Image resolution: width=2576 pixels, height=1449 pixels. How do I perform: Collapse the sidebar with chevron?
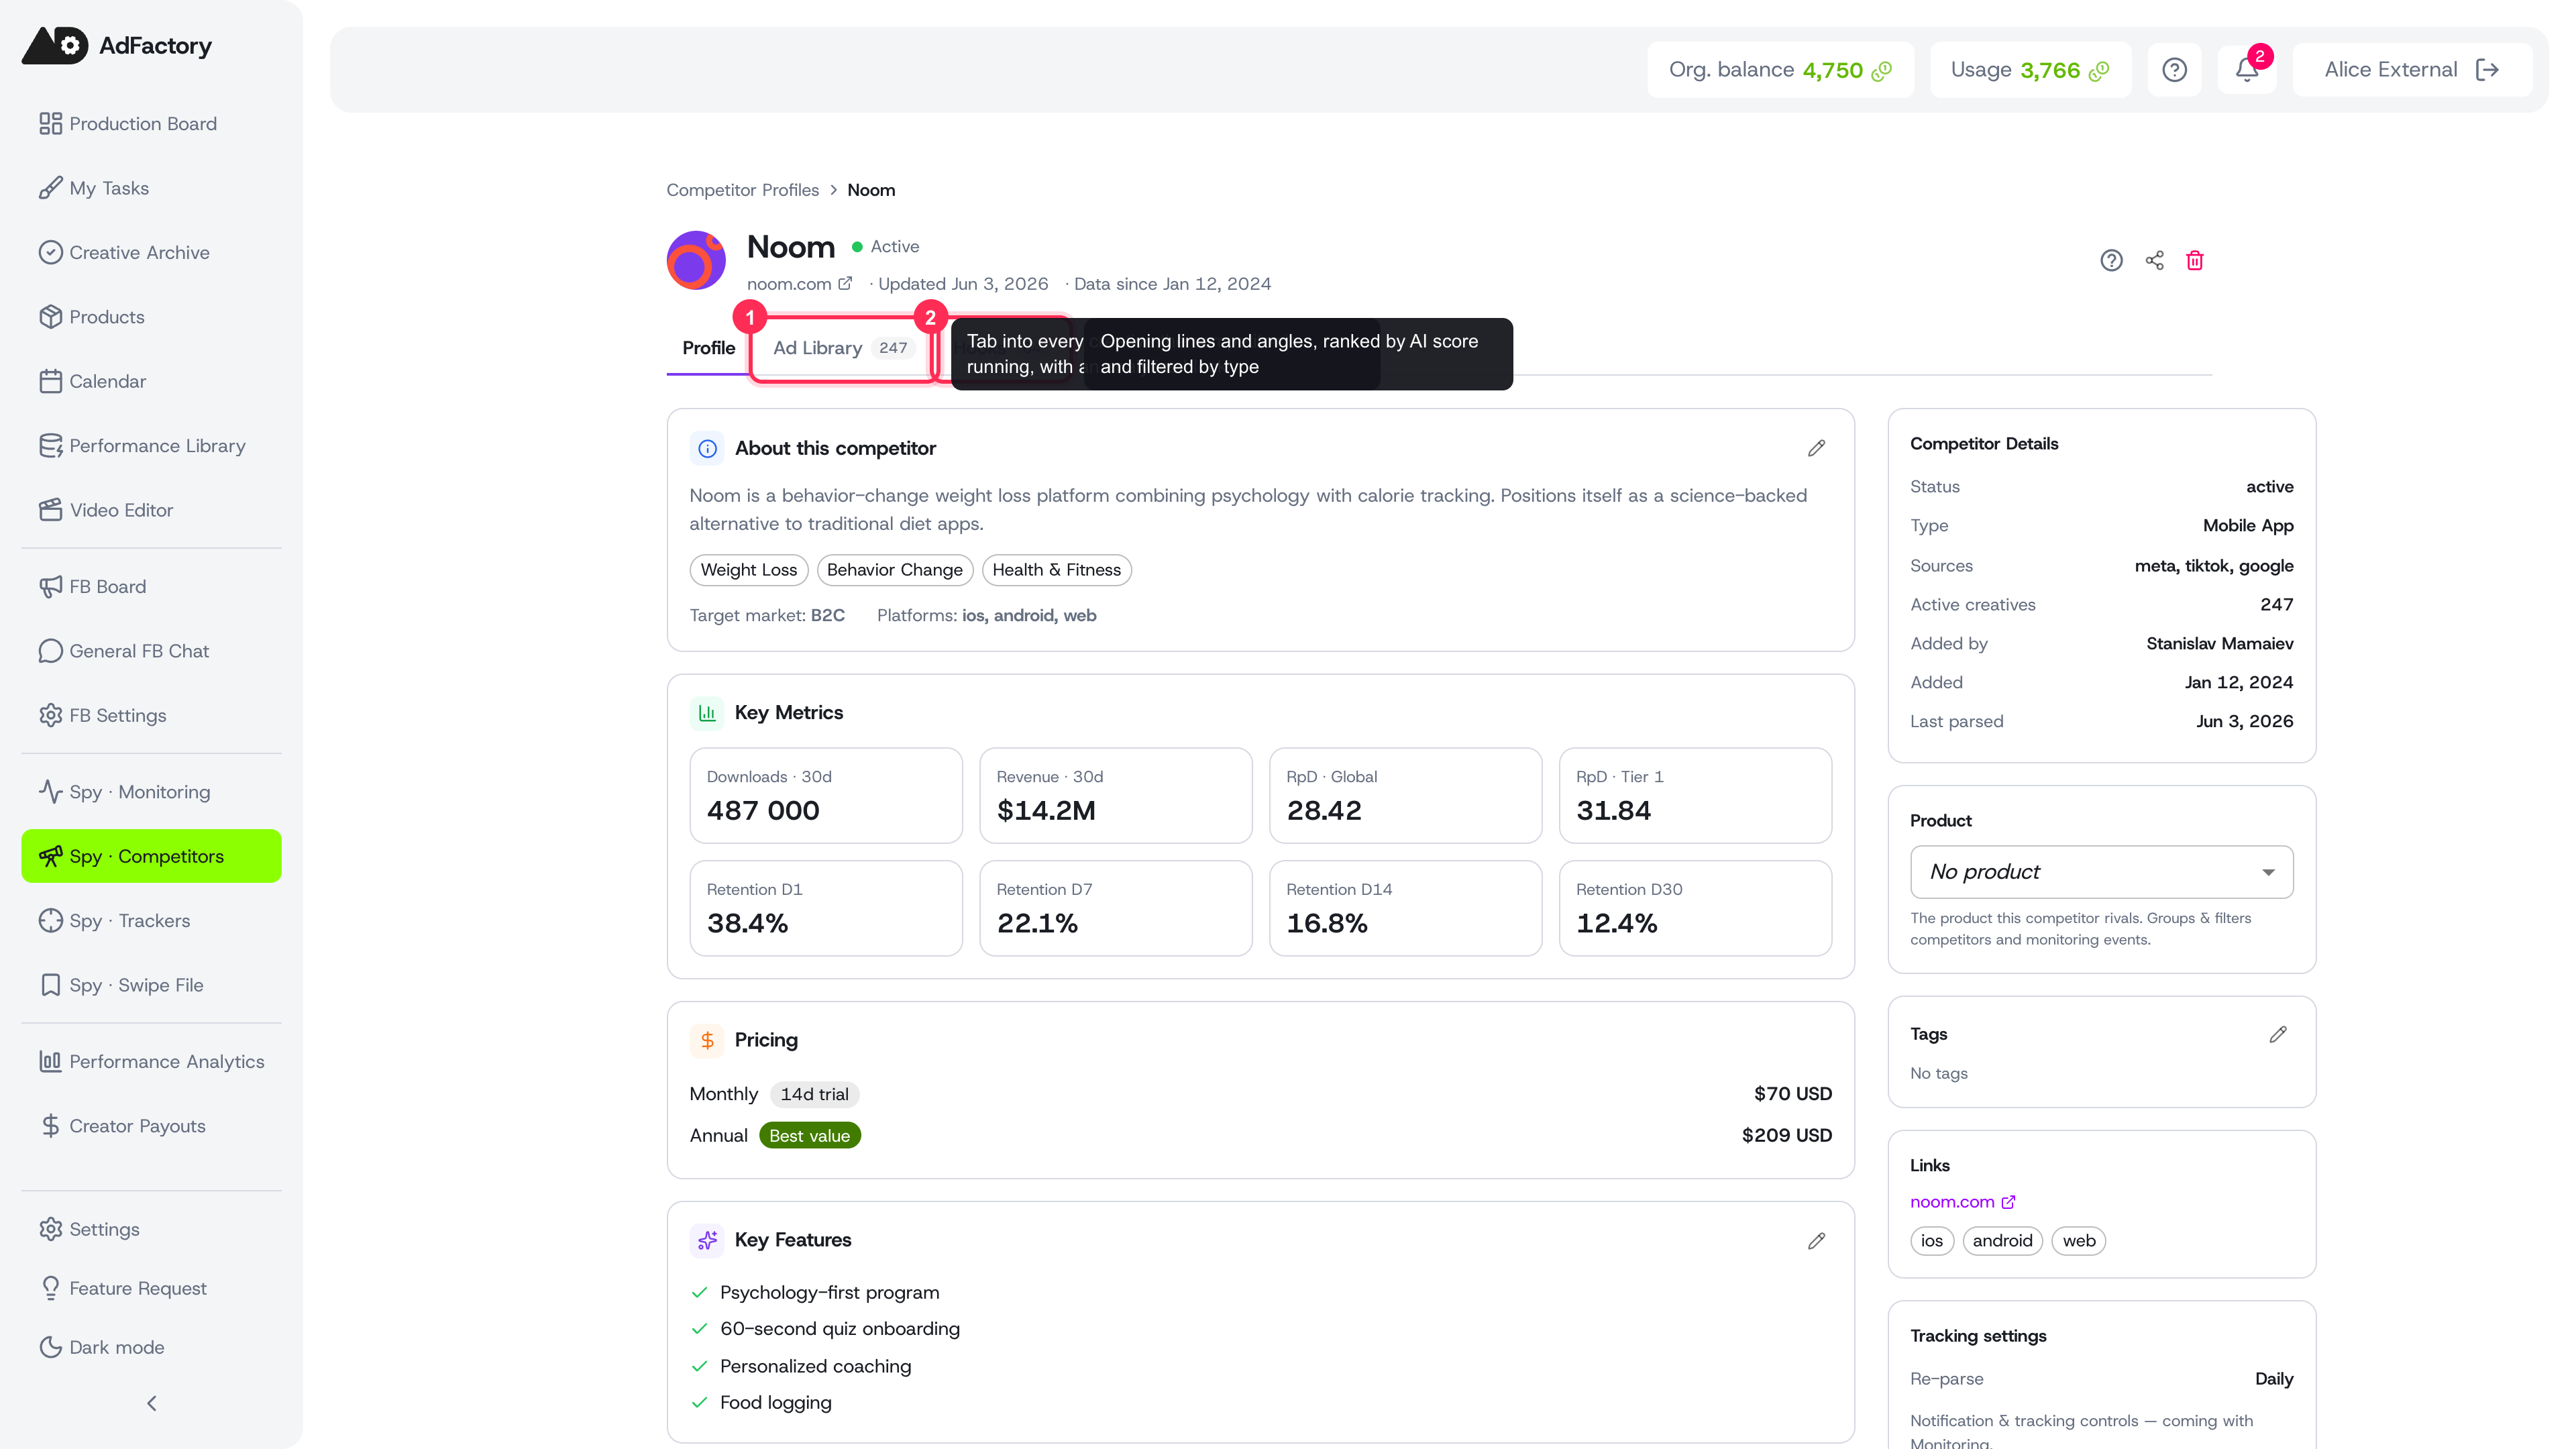click(x=151, y=1403)
